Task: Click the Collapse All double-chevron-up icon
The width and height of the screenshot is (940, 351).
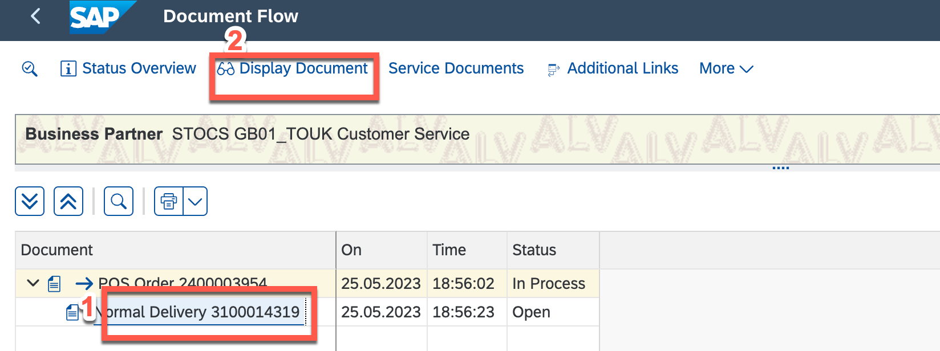Action: click(68, 201)
